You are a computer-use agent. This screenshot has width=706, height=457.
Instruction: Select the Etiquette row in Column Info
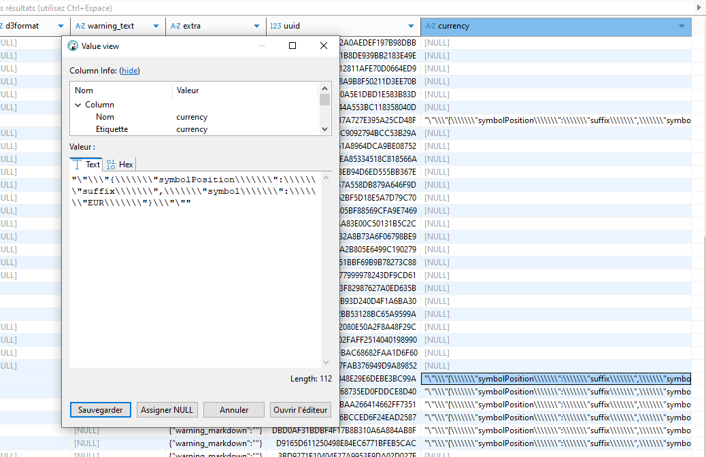[194, 129]
